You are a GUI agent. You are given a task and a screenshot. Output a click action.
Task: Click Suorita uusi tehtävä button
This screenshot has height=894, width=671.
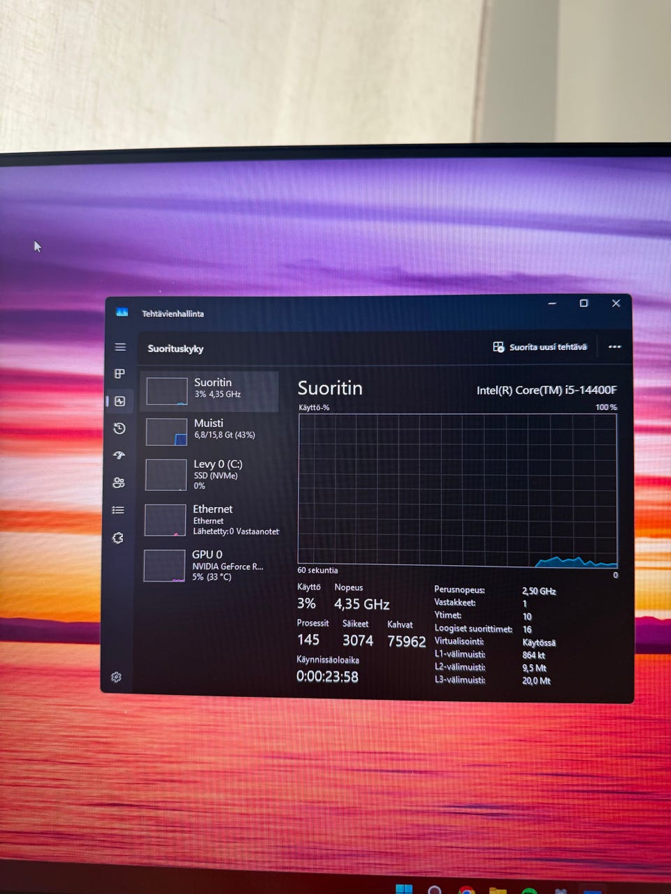click(540, 347)
